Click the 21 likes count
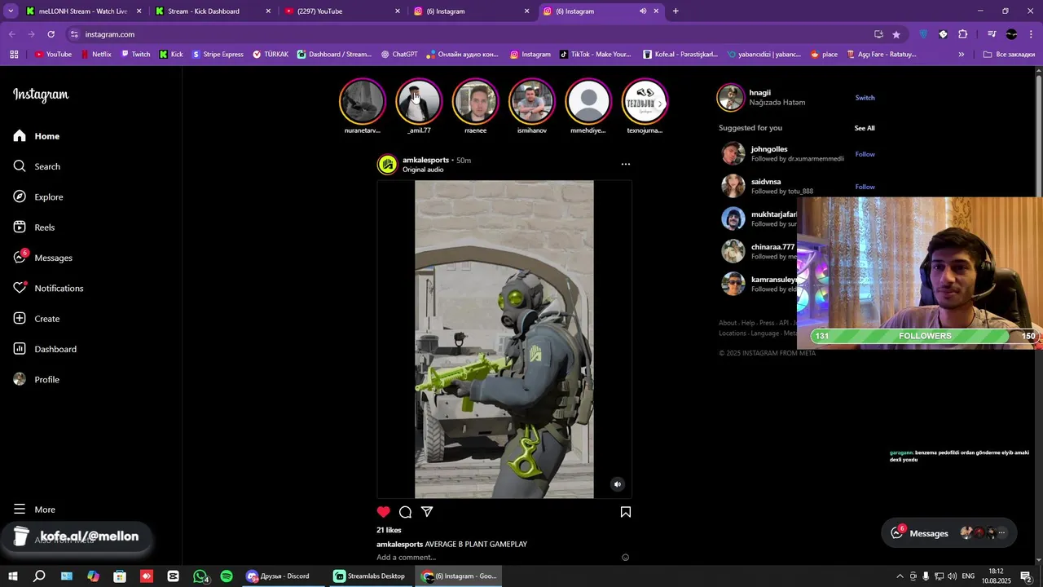The width and height of the screenshot is (1043, 587). (x=389, y=530)
